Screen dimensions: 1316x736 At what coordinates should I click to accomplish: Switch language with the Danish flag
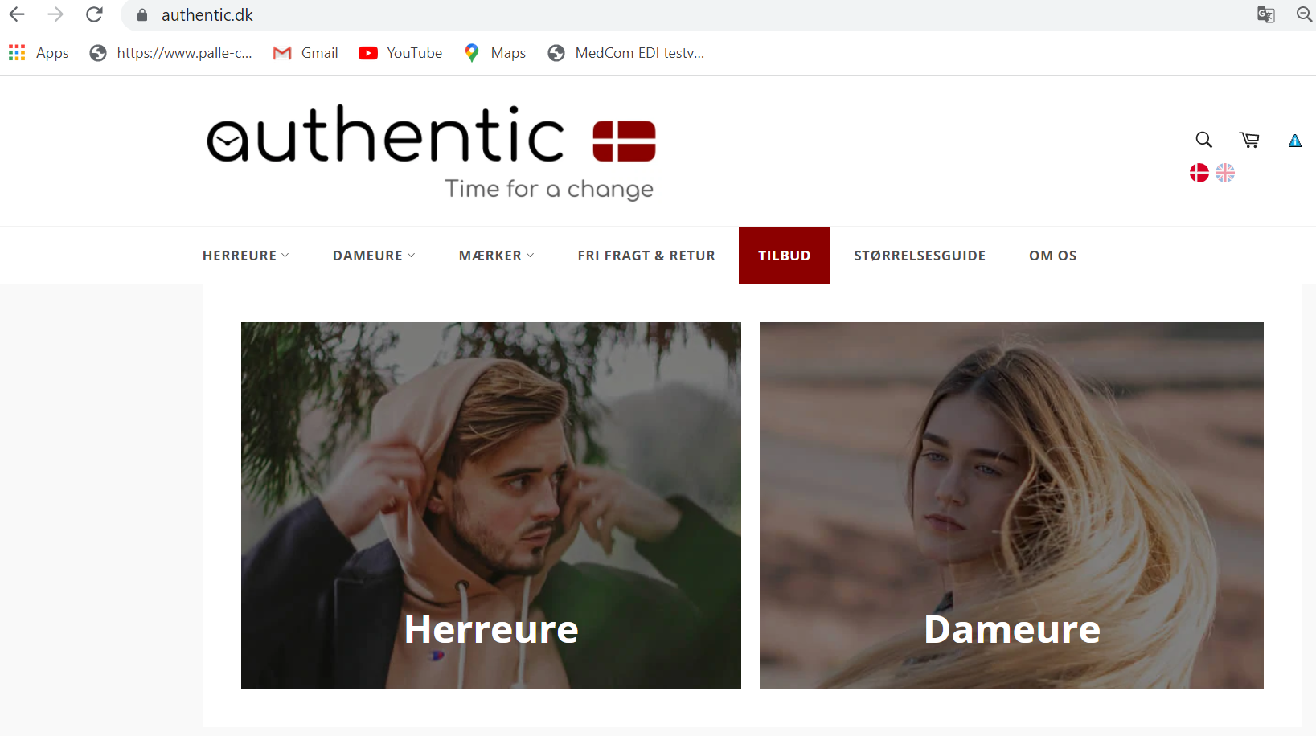point(1199,173)
